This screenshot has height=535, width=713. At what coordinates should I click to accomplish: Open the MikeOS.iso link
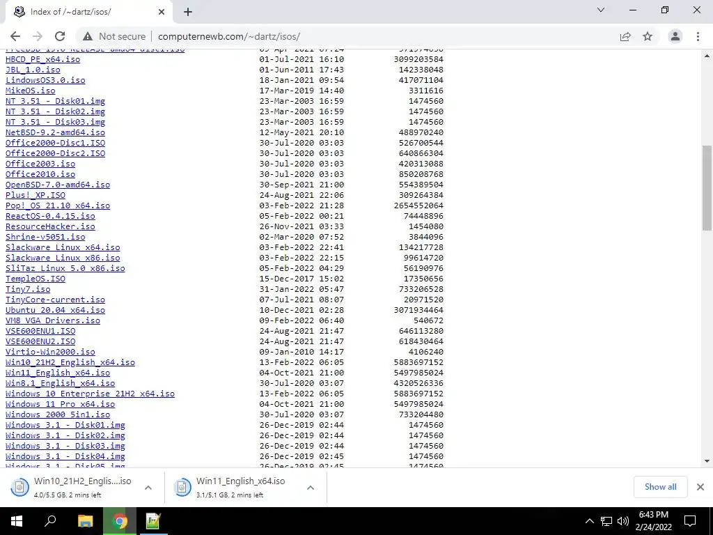(31, 91)
